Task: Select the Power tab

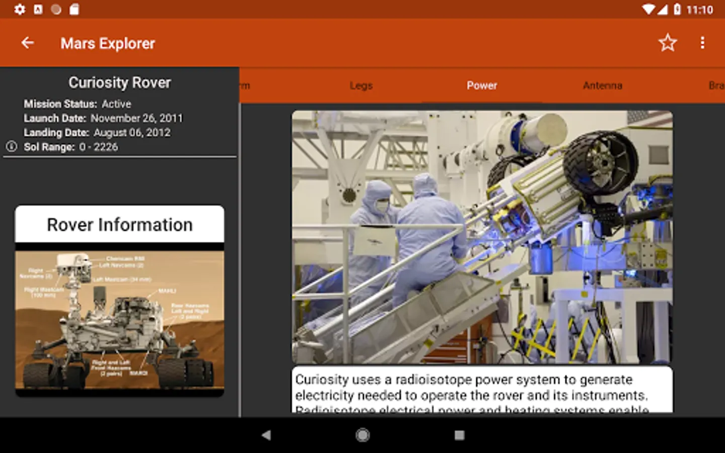Action: [482, 86]
